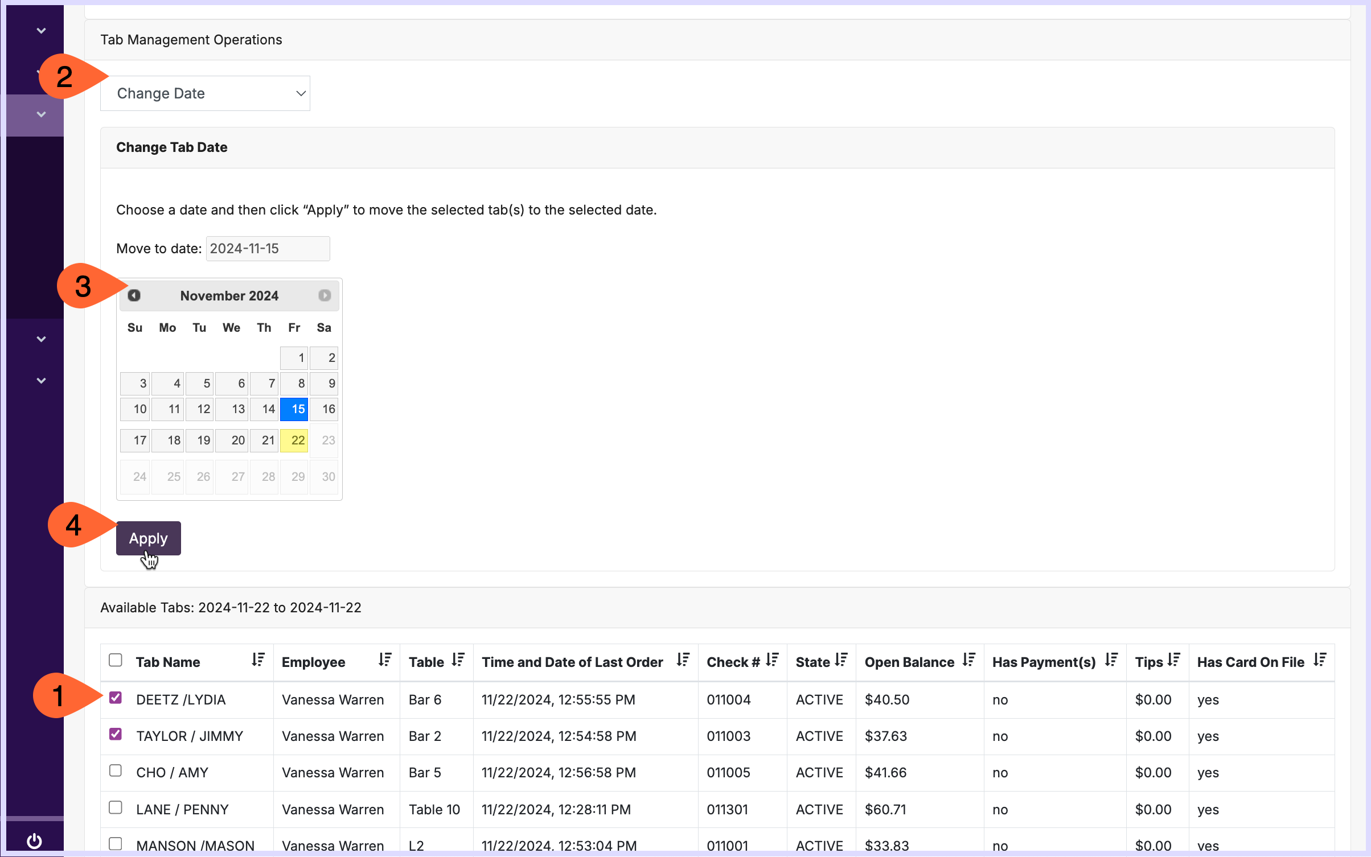
Task: Sort by Check # column icon
Action: tap(772, 660)
